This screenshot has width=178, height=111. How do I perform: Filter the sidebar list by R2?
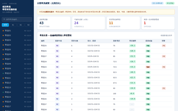21,25
